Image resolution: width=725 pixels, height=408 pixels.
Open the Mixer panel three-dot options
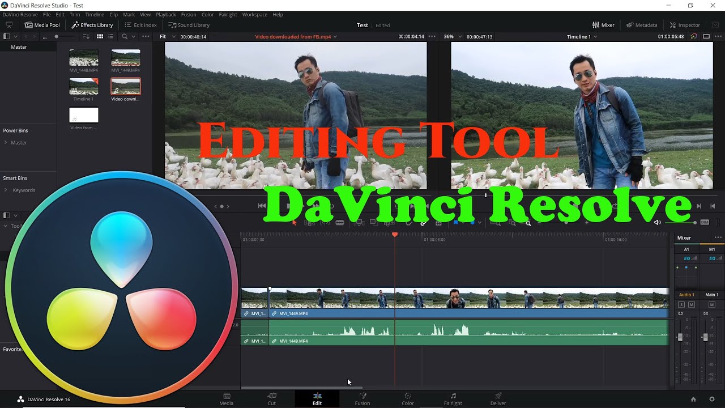pyautogui.click(x=718, y=237)
